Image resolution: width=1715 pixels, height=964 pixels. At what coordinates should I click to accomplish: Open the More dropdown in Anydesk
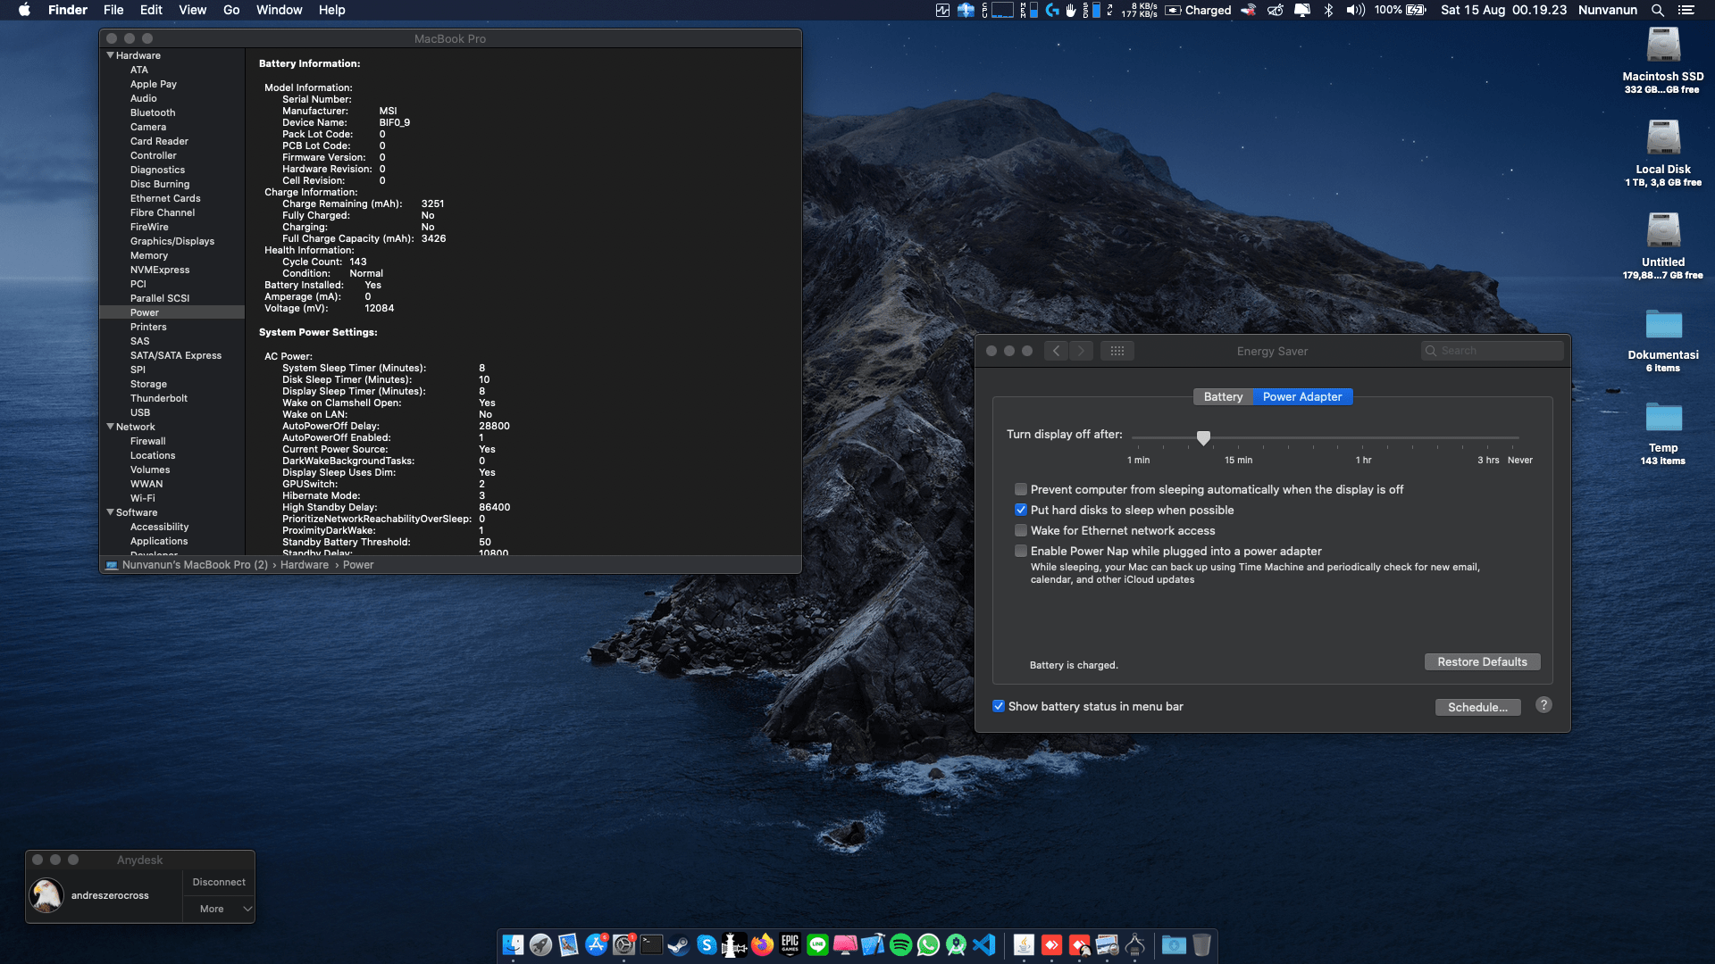[220, 909]
